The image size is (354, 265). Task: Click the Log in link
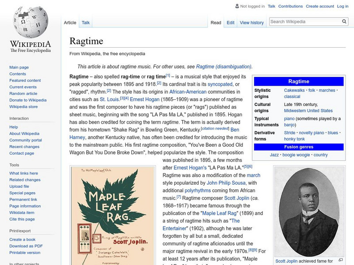342,6
